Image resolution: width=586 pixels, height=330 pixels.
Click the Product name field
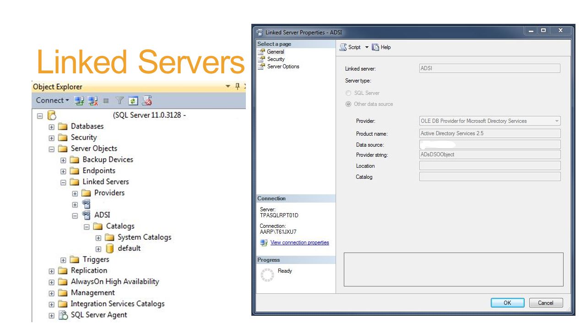click(490, 133)
